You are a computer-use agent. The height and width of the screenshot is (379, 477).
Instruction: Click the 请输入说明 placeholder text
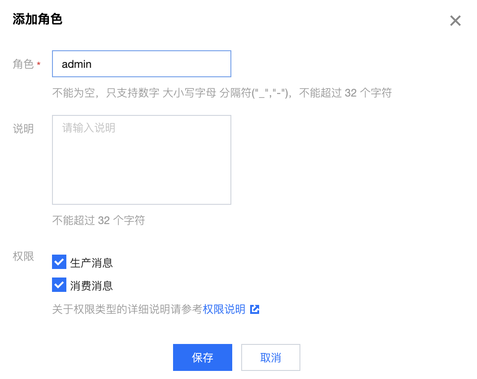coord(89,128)
